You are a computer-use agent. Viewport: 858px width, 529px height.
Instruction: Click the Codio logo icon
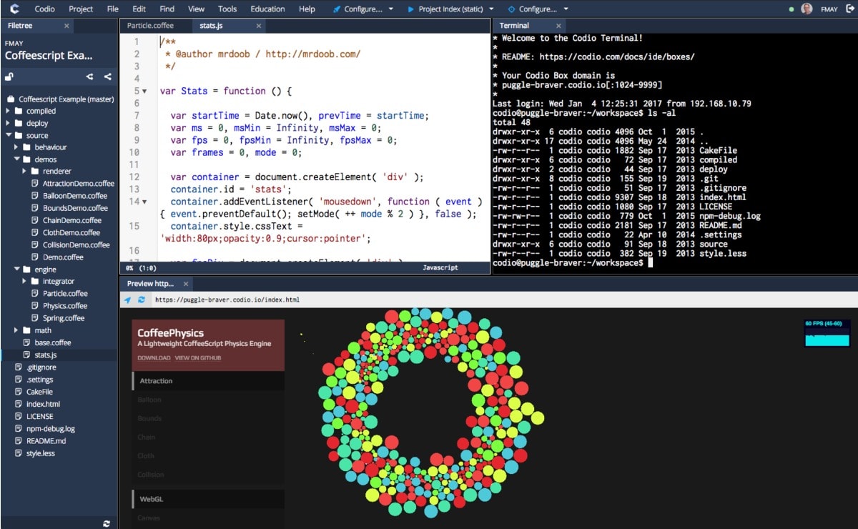[x=16, y=9]
